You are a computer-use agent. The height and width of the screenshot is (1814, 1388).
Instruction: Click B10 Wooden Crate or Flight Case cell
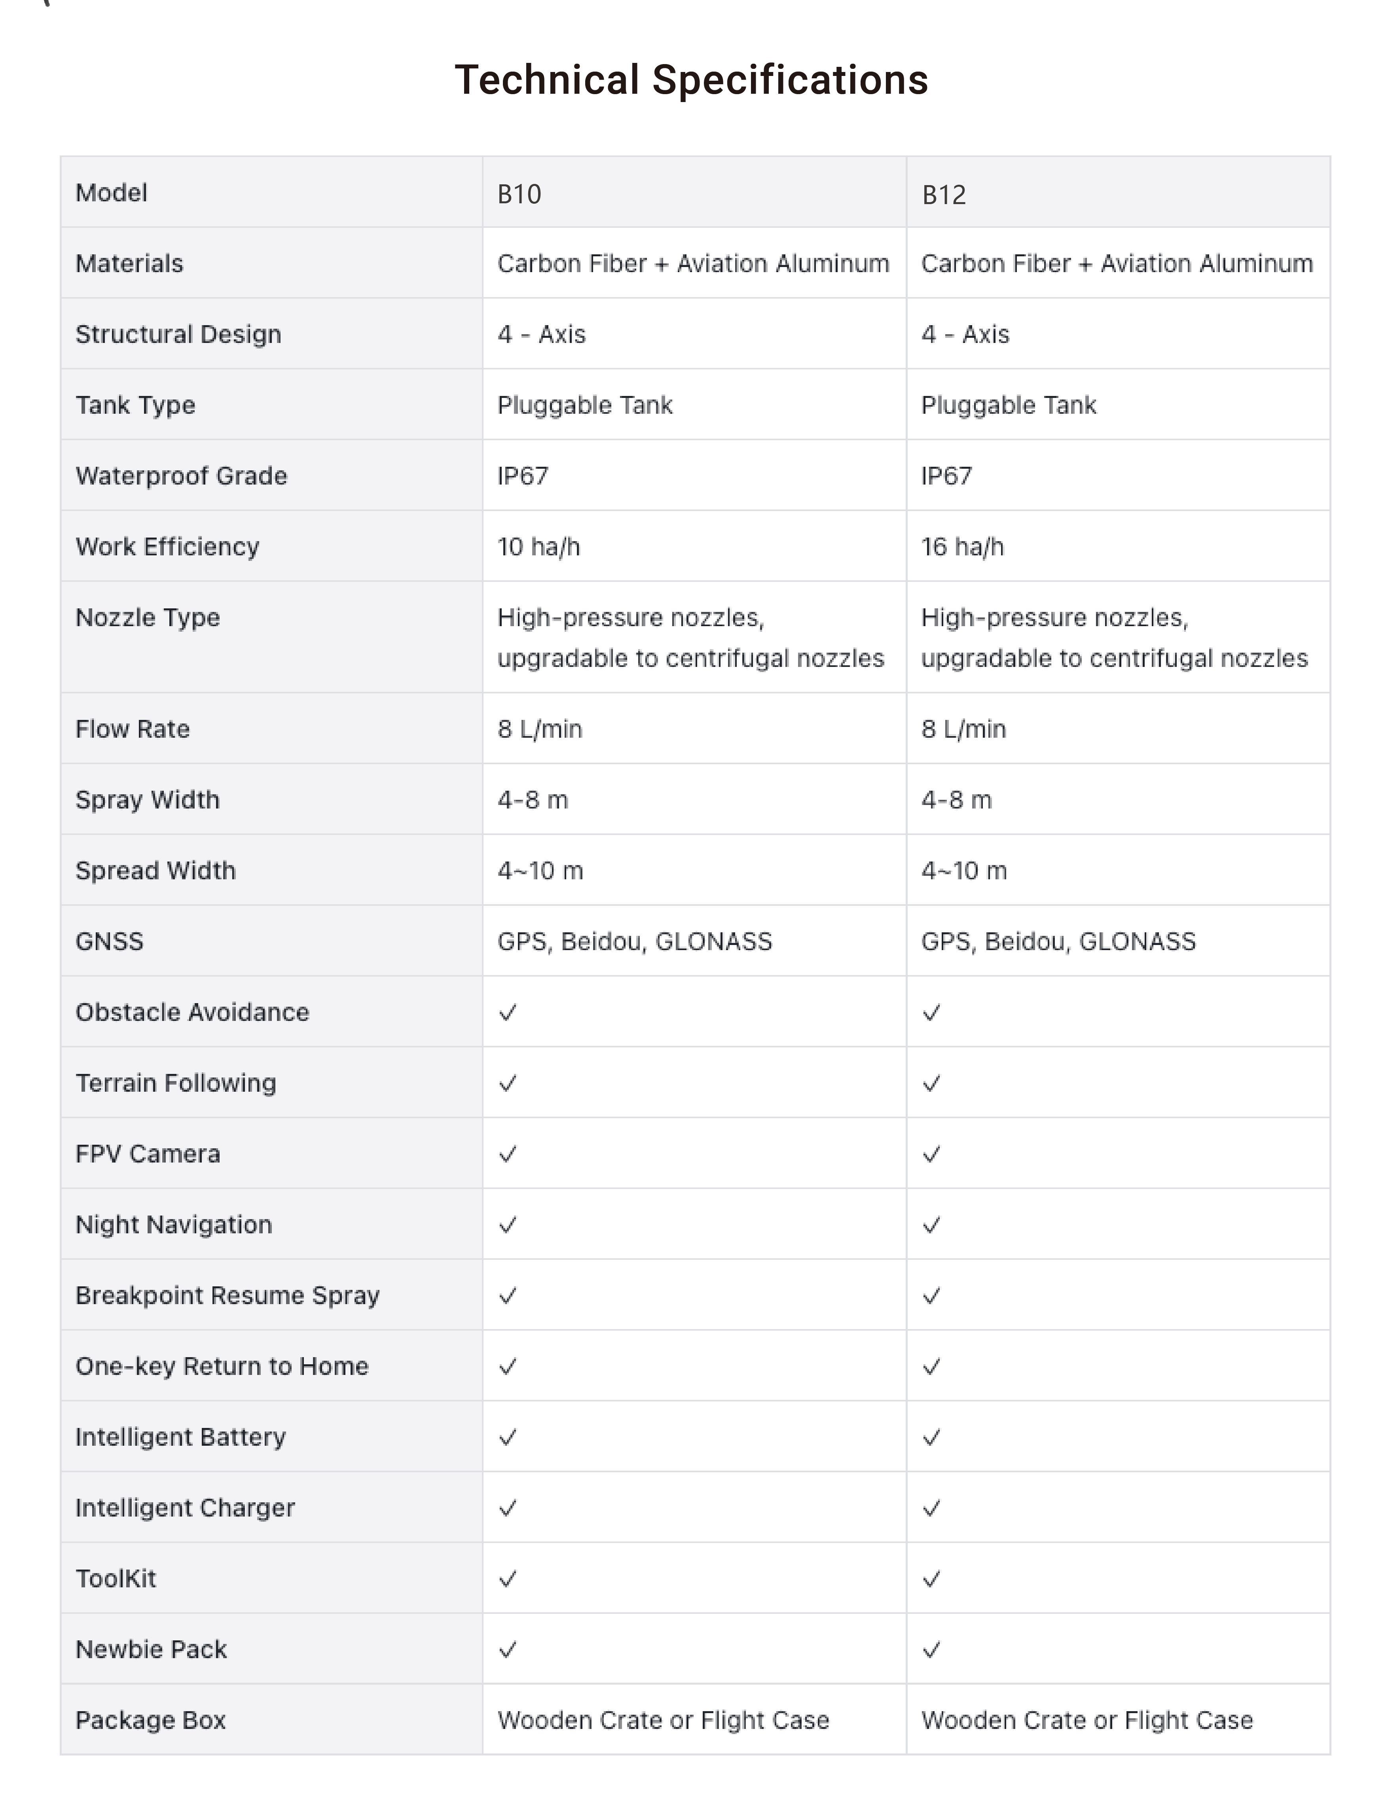(663, 1720)
